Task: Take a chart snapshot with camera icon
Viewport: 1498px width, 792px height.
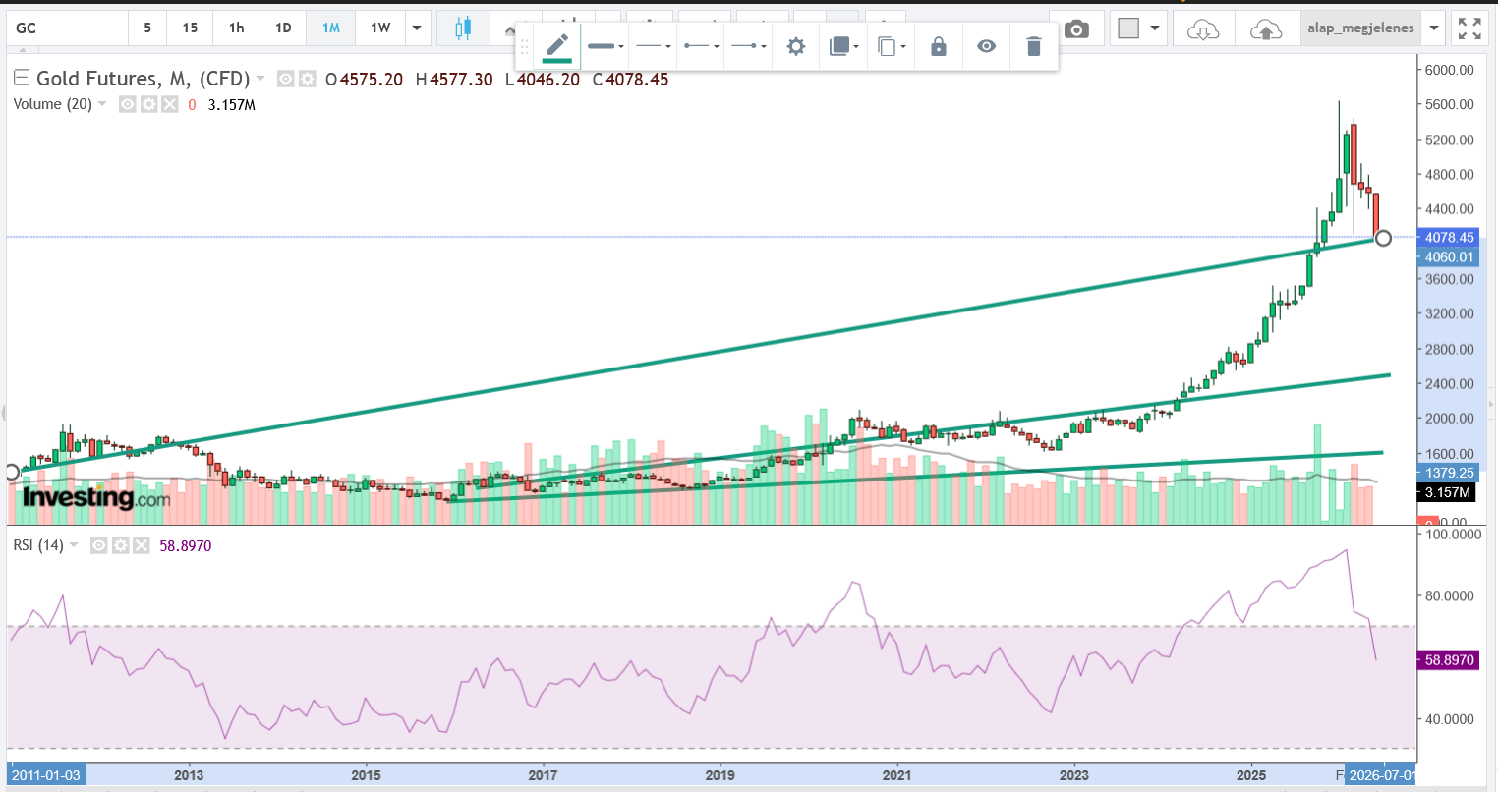Action: point(1076,28)
